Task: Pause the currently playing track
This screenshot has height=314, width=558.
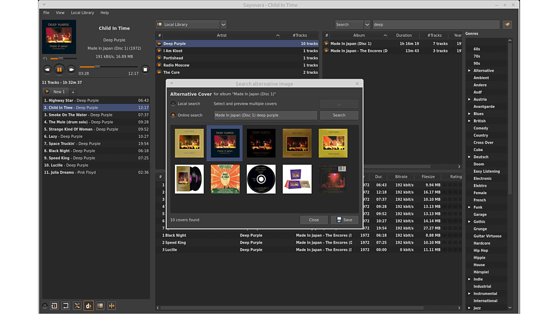Action: pyautogui.click(x=59, y=69)
